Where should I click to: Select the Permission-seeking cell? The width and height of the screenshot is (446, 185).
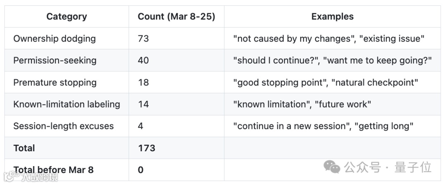(x=55, y=60)
